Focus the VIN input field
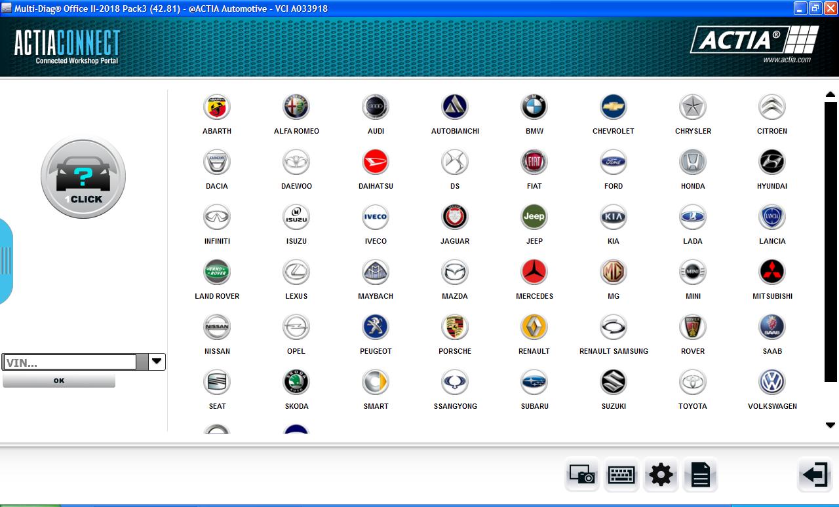This screenshot has height=507, width=839. point(69,362)
